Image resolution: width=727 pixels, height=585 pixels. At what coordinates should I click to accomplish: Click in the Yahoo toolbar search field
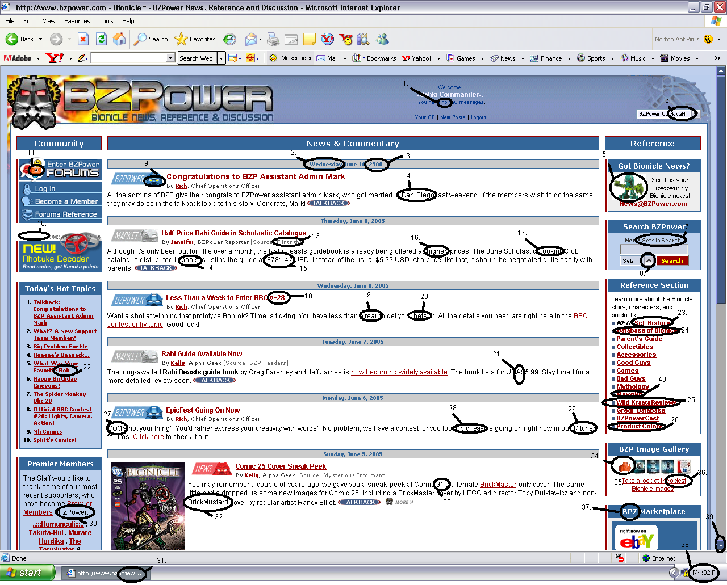129,58
